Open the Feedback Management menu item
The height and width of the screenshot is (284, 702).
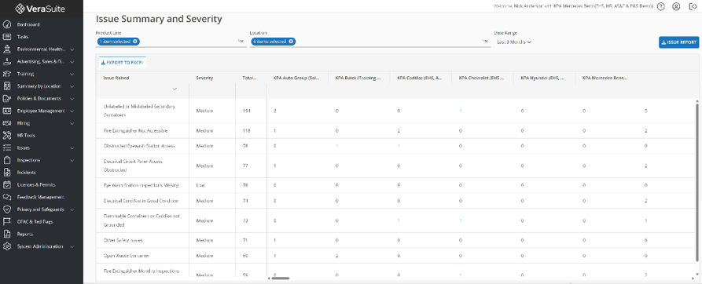[42, 197]
